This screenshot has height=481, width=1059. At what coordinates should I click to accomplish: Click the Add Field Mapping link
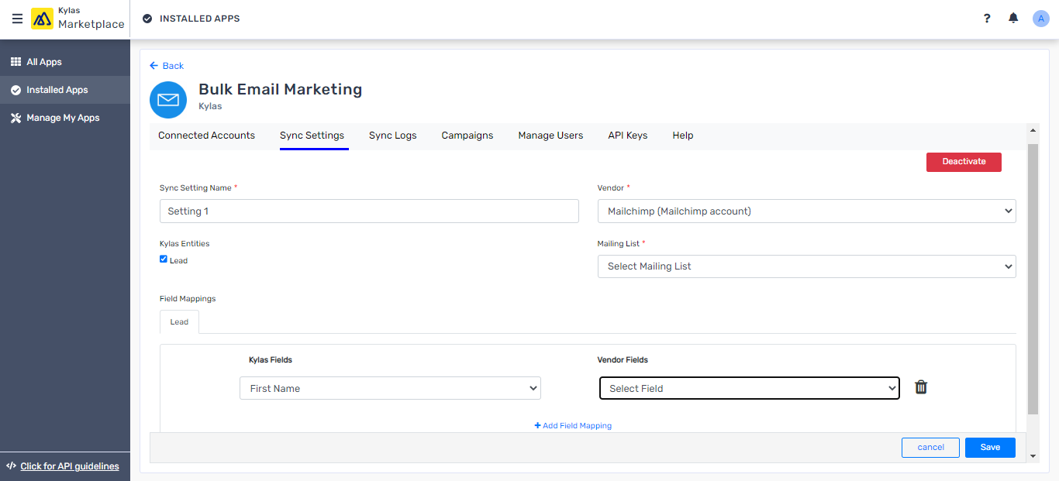point(572,425)
